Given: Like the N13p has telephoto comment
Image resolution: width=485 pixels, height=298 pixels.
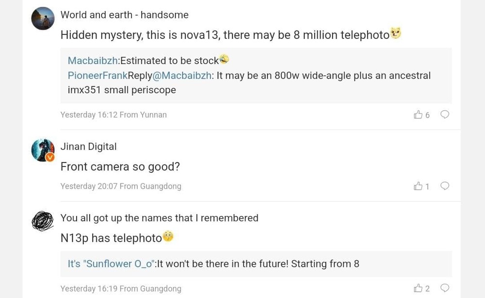Looking at the screenshot, I should (x=418, y=288).
